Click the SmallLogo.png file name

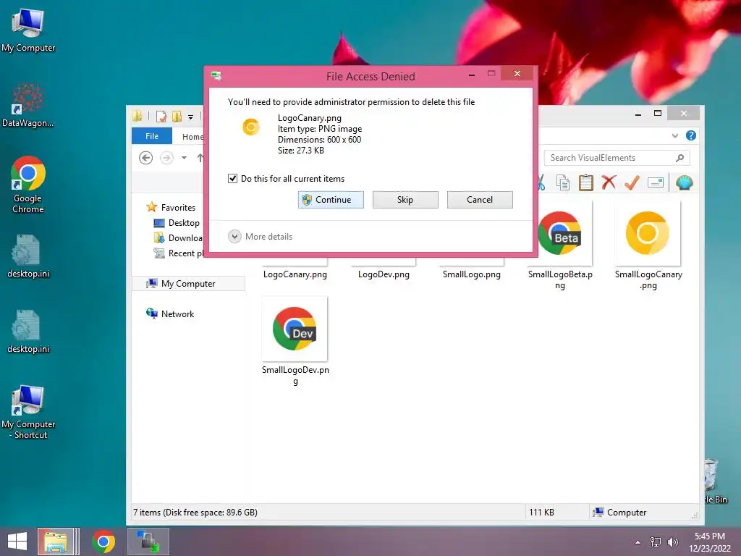pos(472,274)
